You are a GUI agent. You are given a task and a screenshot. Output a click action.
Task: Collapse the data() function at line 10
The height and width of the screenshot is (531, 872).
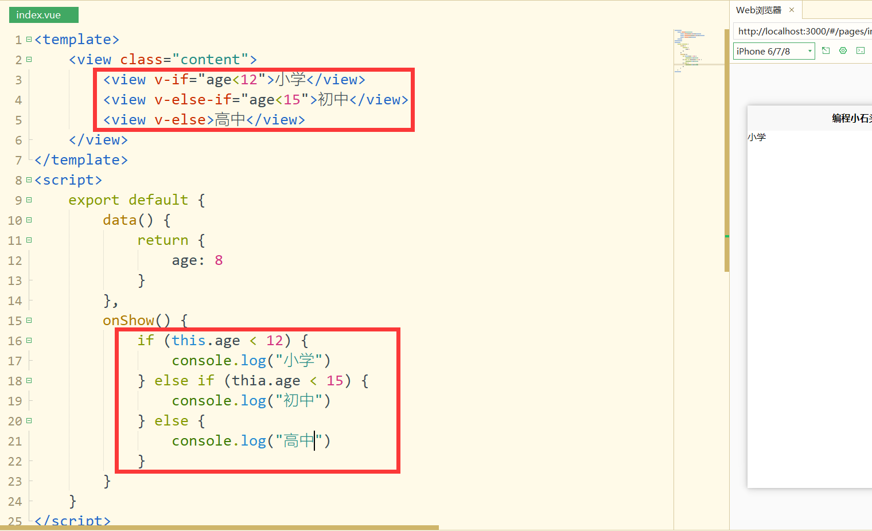point(29,220)
